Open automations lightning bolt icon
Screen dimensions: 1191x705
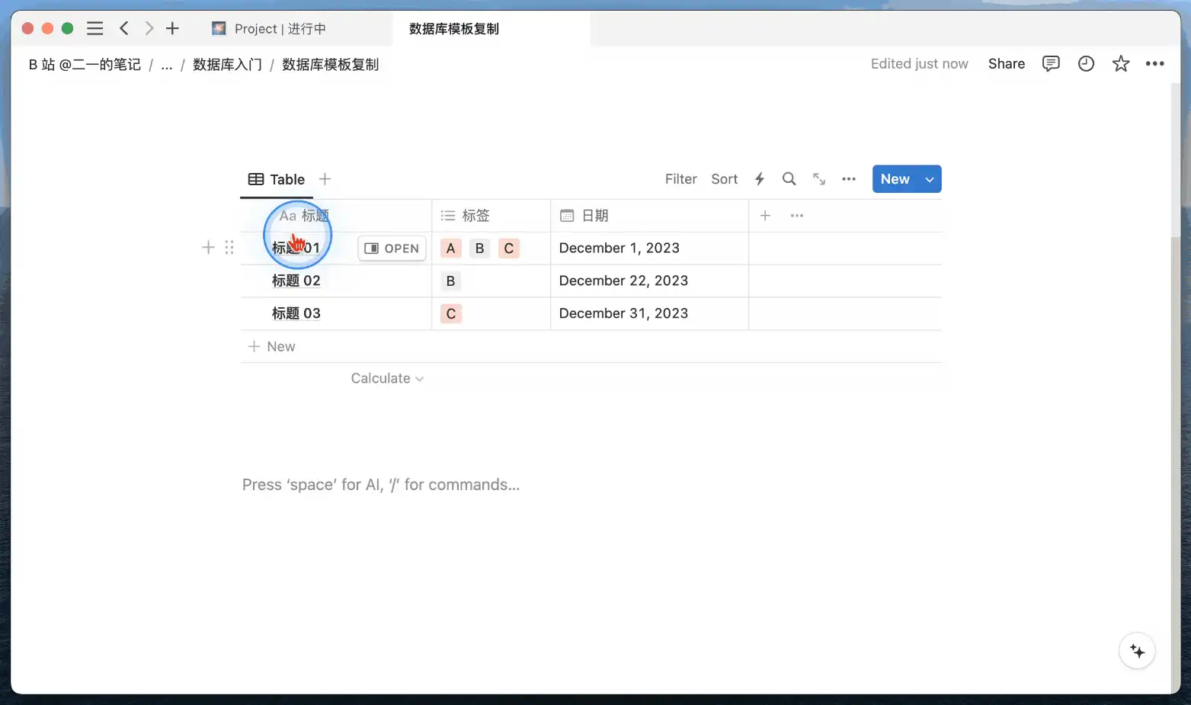759,179
